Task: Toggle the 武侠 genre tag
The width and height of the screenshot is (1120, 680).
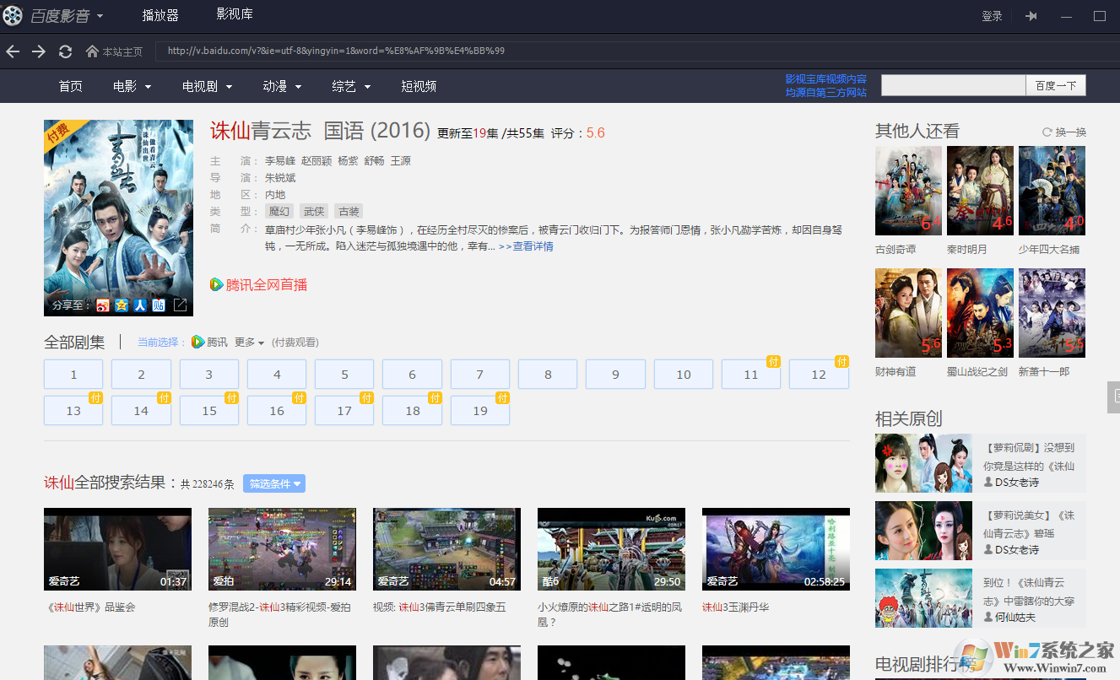Action: [313, 211]
